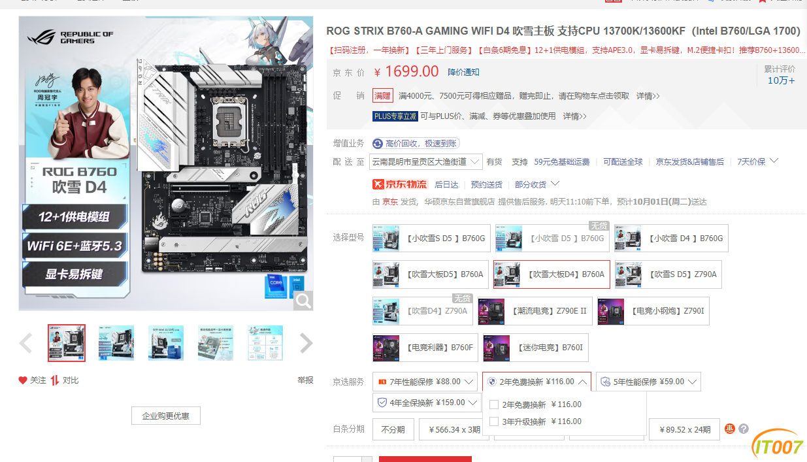Image resolution: width=807 pixels, height=462 pixels.
Task: Expand the 7天价保 service chevron
Action: (774, 161)
